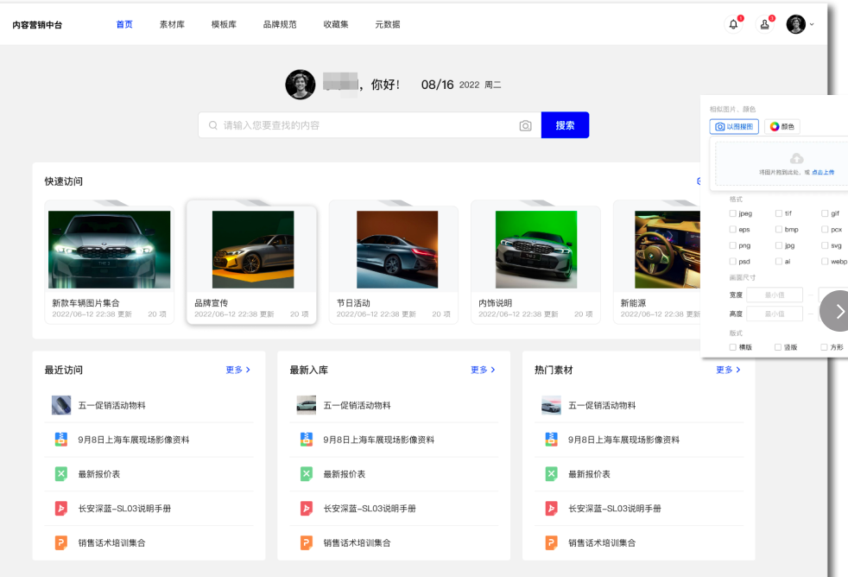Click the greeting avatar beside 你好!
848x577 pixels.
pos(301,85)
